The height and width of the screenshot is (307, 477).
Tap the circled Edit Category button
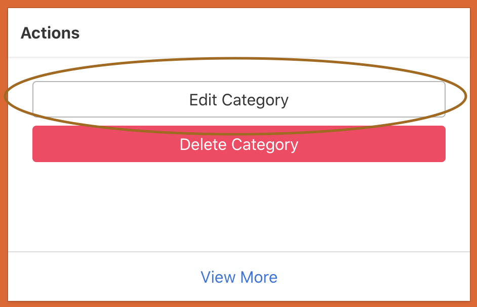(x=238, y=100)
